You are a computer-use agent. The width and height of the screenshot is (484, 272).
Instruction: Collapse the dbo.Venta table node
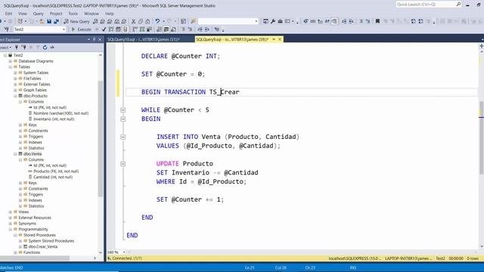(15, 154)
